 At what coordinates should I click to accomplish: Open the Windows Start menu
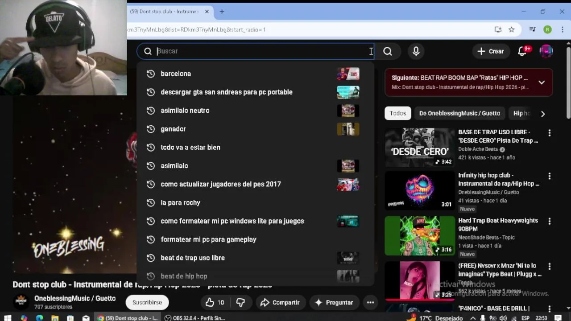pos(8,318)
